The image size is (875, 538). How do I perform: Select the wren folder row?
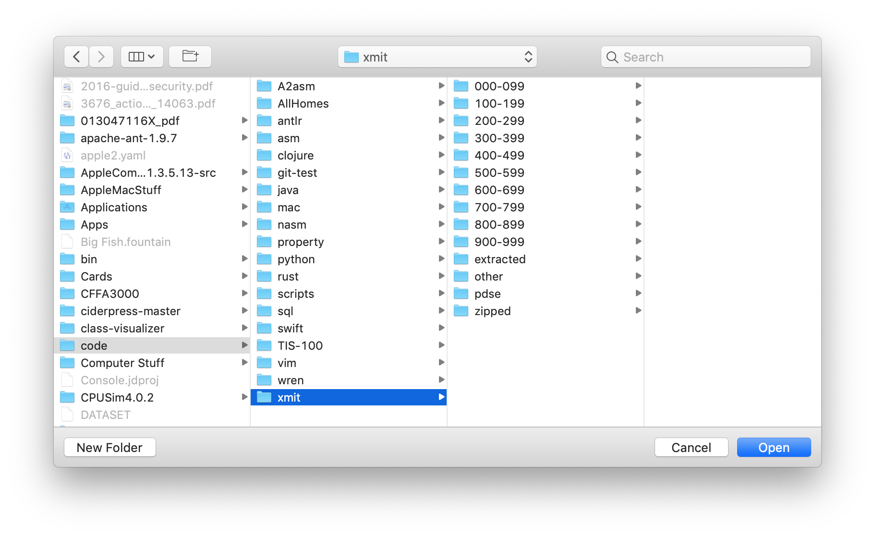[349, 380]
